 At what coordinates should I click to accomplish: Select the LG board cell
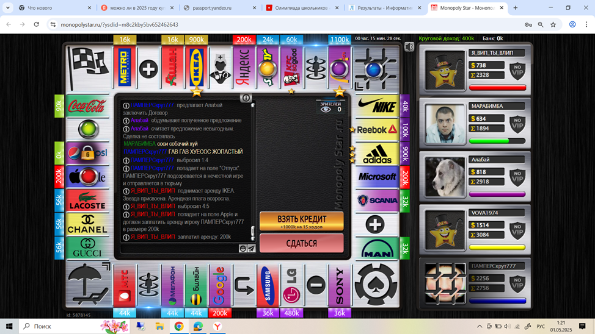[x=291, y=285]
